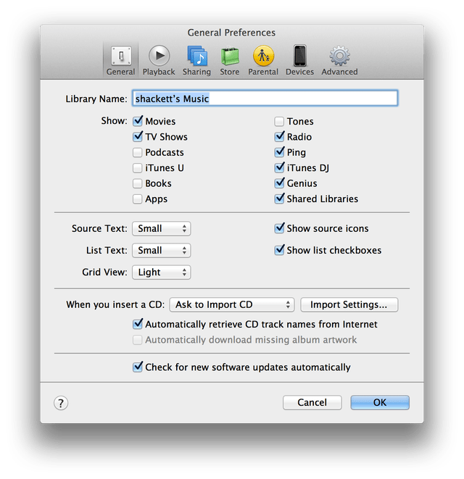Switch to the Parental tab label
The height and width of the screenshot is (479, 464).
[263, 72]
